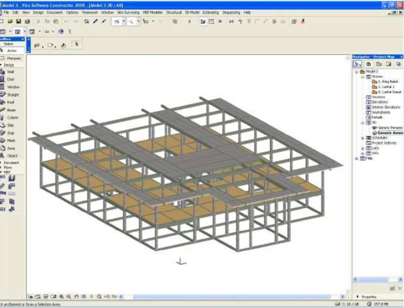
Task: Click the pipette pick-up parameters icon
Action: (95, 22)
